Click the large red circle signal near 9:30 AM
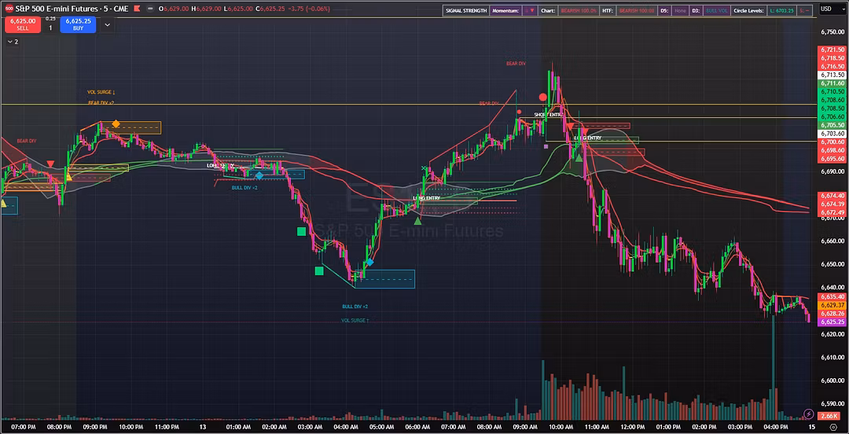Image resolution: width=849 pixels, height=434 pixels. click(543, 97)
